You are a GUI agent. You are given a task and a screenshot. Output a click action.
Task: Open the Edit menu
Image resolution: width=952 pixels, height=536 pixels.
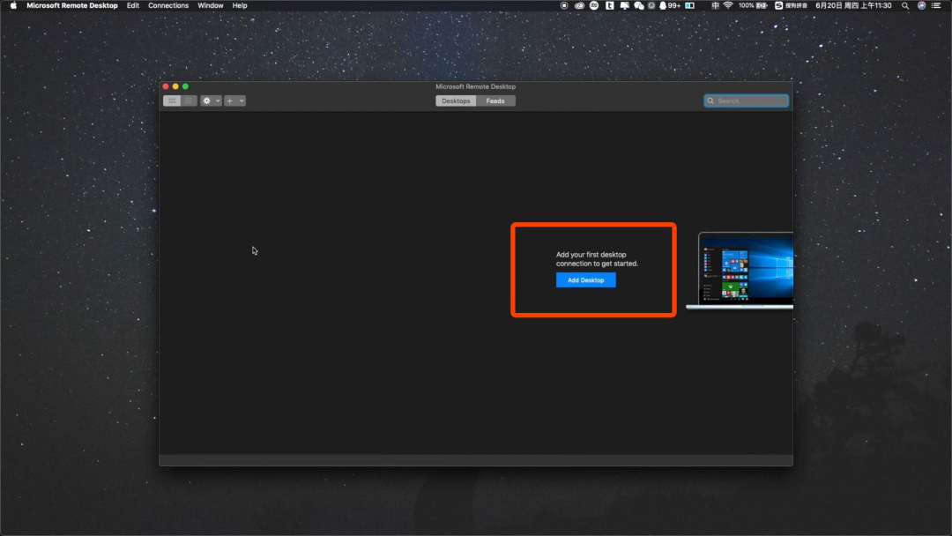tap(133, 5)
